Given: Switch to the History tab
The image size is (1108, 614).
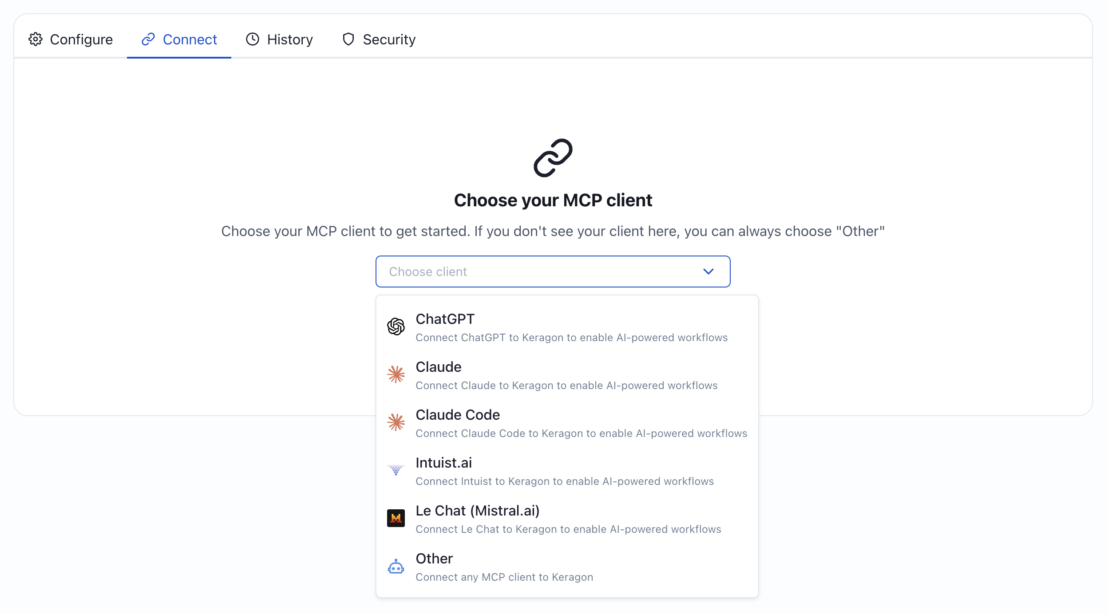Looking at the screenshot, I should click(279, 39).
